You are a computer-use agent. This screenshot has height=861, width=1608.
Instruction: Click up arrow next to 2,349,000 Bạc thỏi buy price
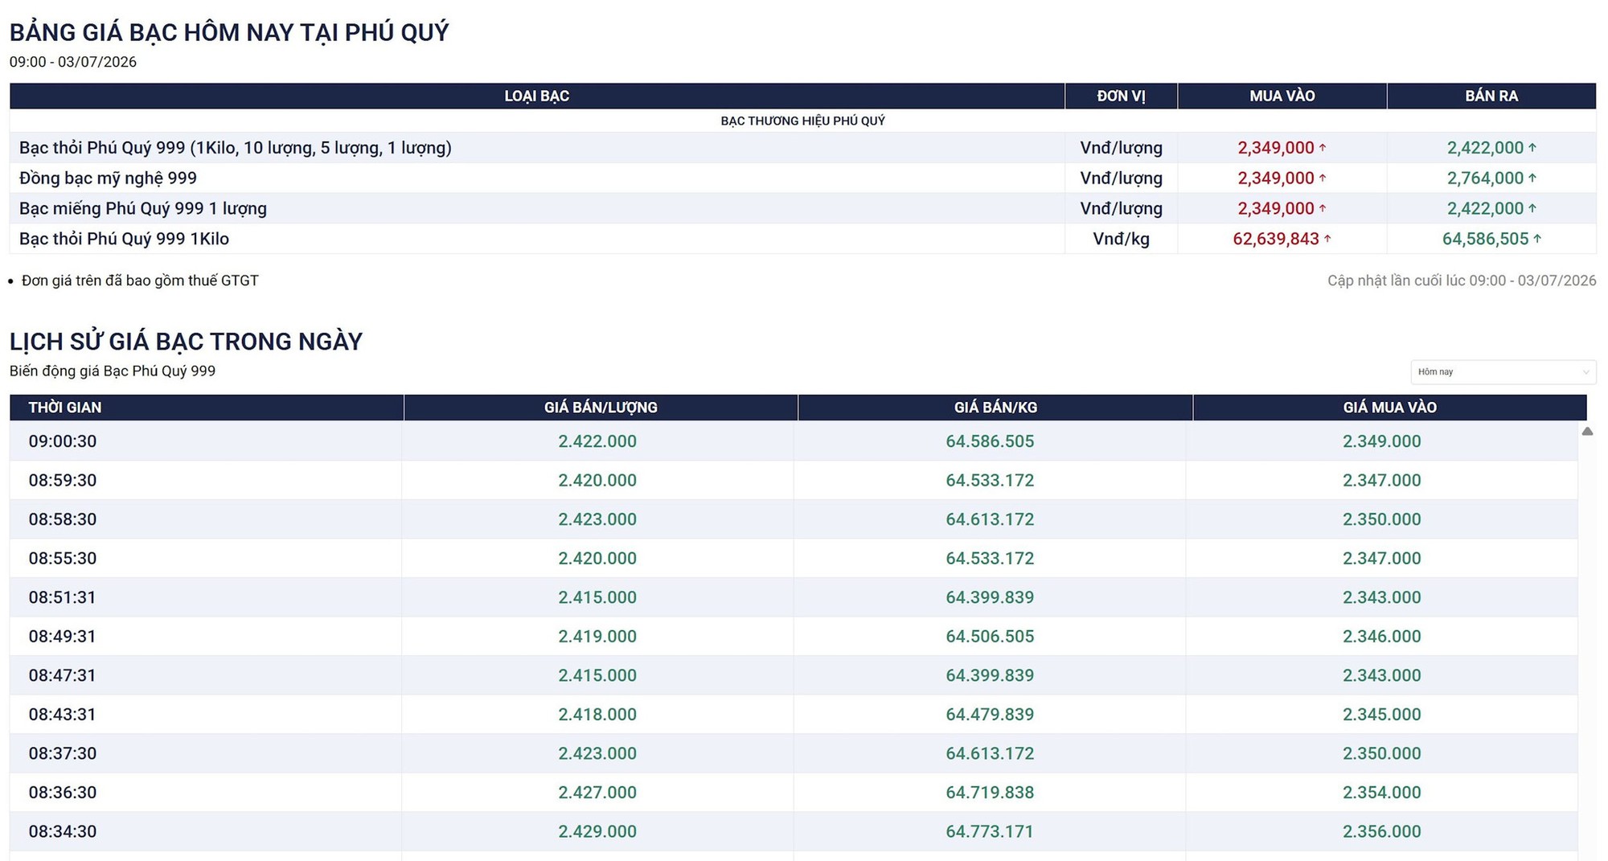pyautogui.click(x=1323, y=148)
